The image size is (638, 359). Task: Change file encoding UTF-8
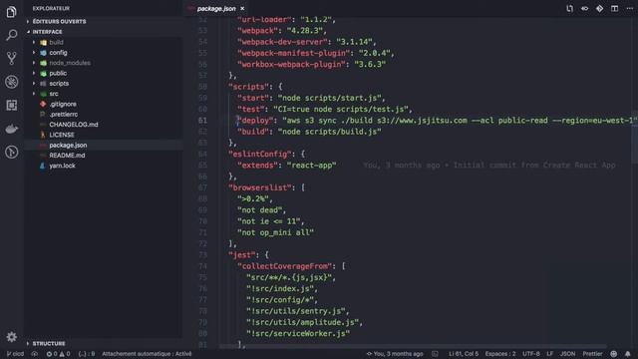click(531, 354)
